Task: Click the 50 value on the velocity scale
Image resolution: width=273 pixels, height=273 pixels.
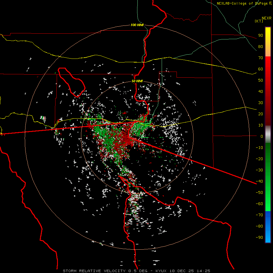Action: 261,80
